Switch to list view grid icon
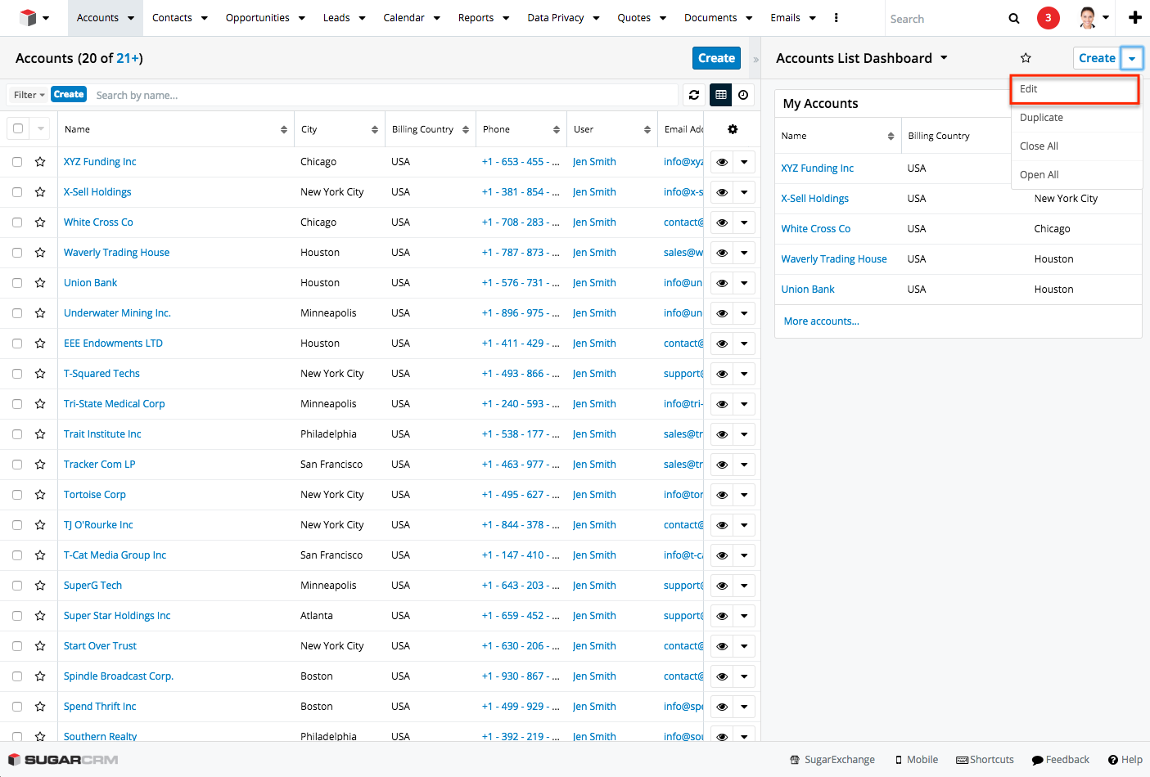 721,95
